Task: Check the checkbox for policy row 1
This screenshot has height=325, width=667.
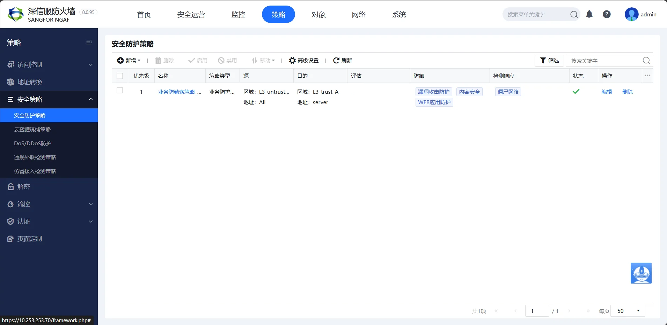Action: point(119,90)
